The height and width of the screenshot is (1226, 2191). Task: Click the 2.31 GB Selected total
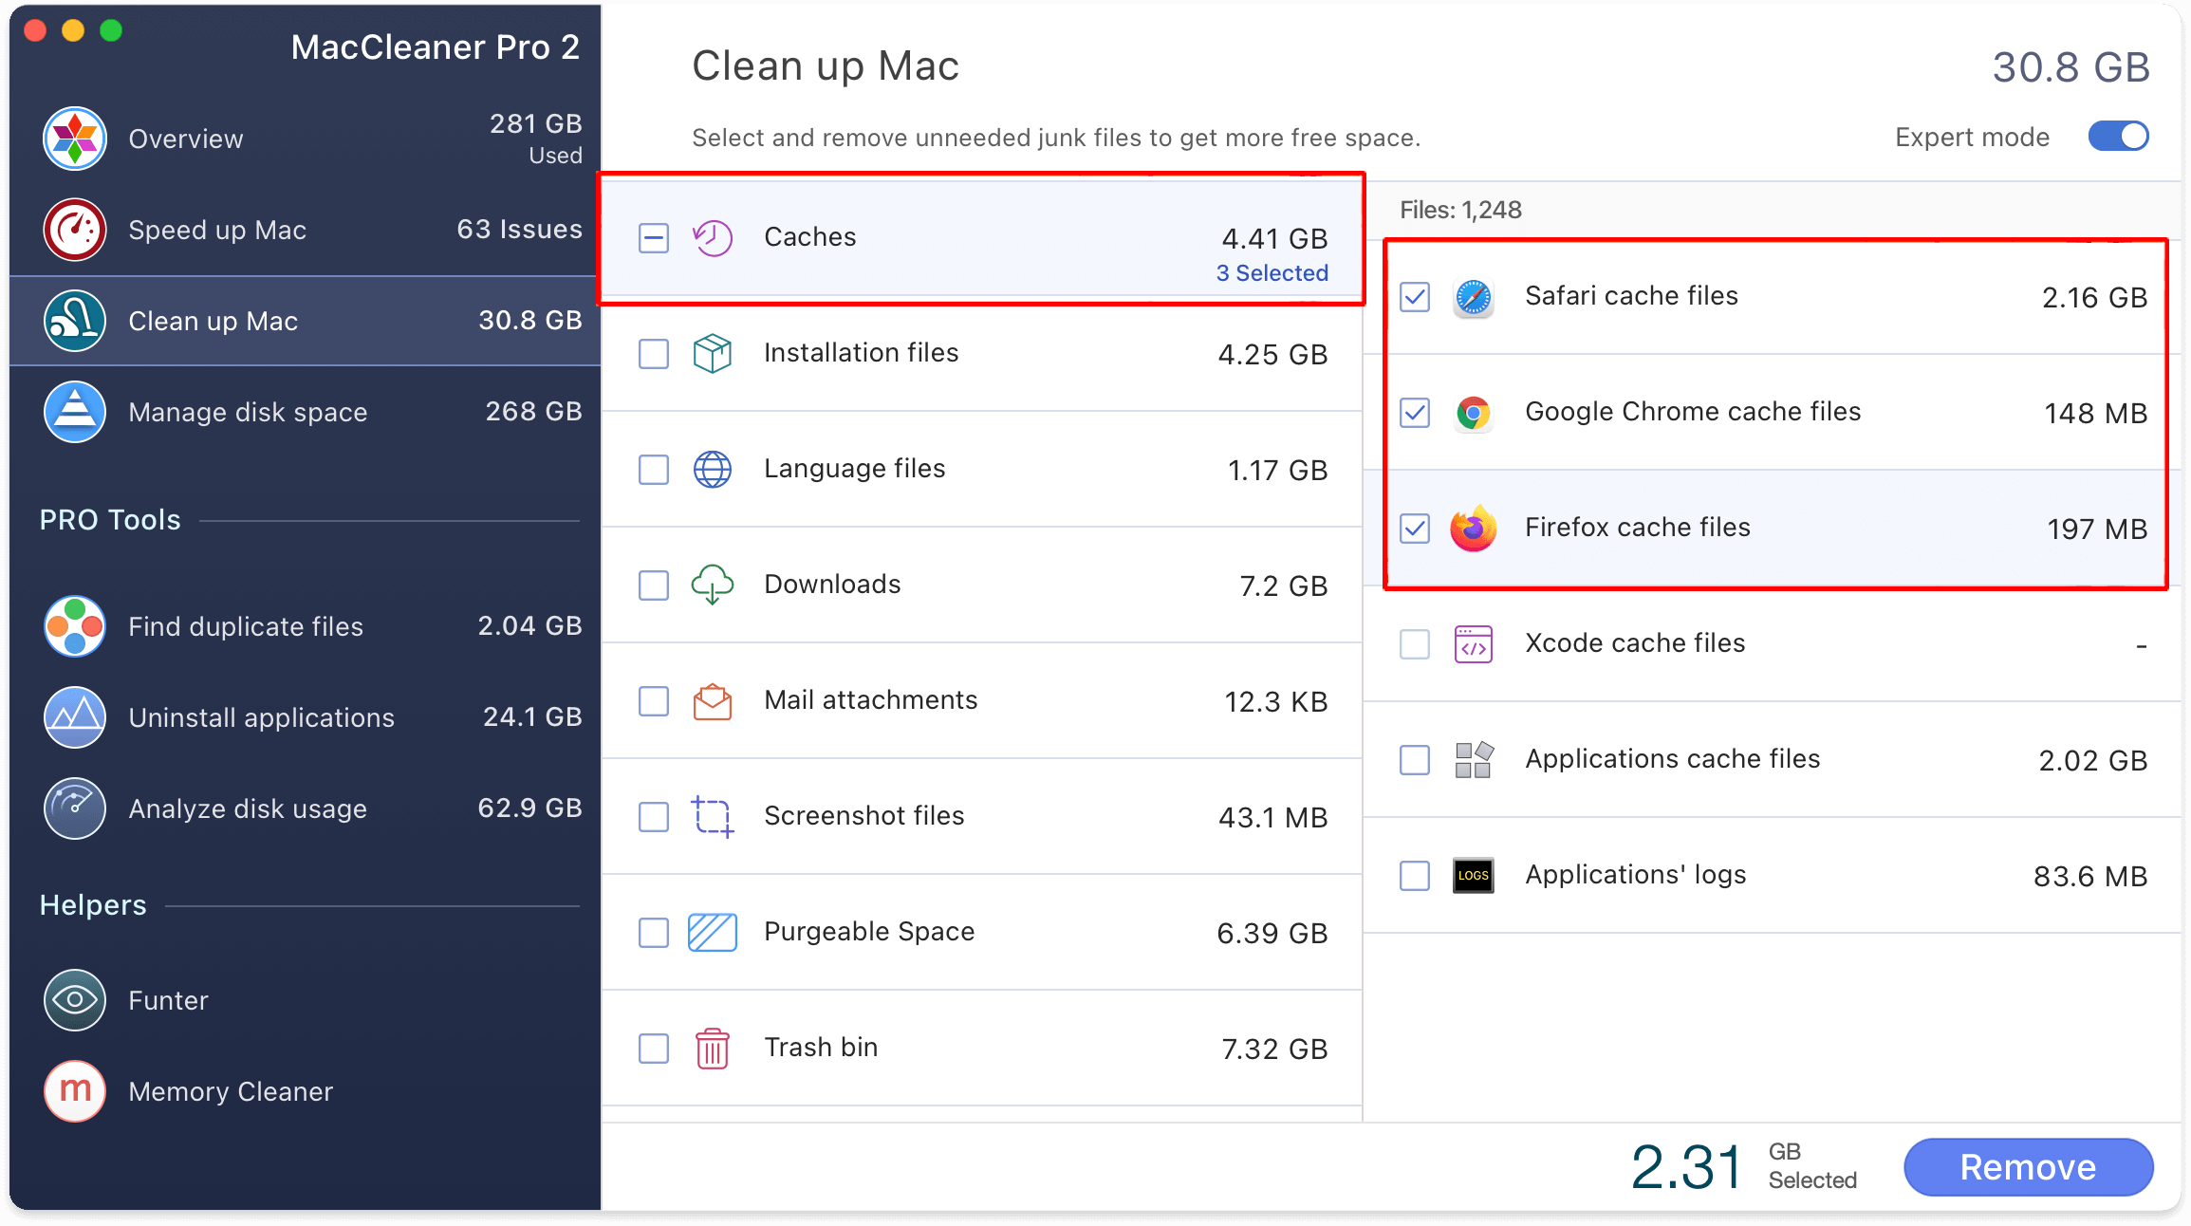(x=1743, y=1167)
